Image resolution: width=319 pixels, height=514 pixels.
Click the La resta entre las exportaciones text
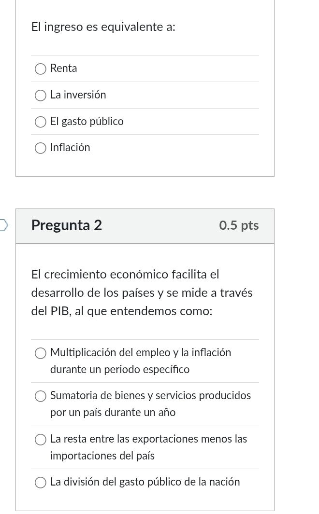(x=148, y=439)
